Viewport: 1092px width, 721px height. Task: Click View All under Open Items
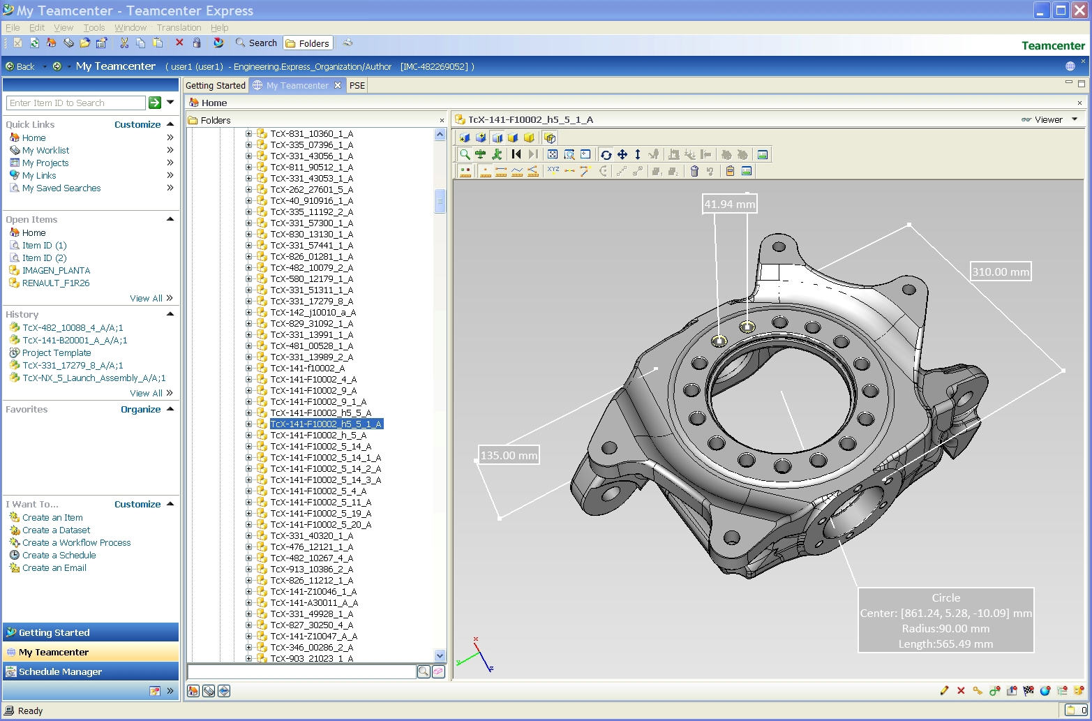[x=146, y=298]
